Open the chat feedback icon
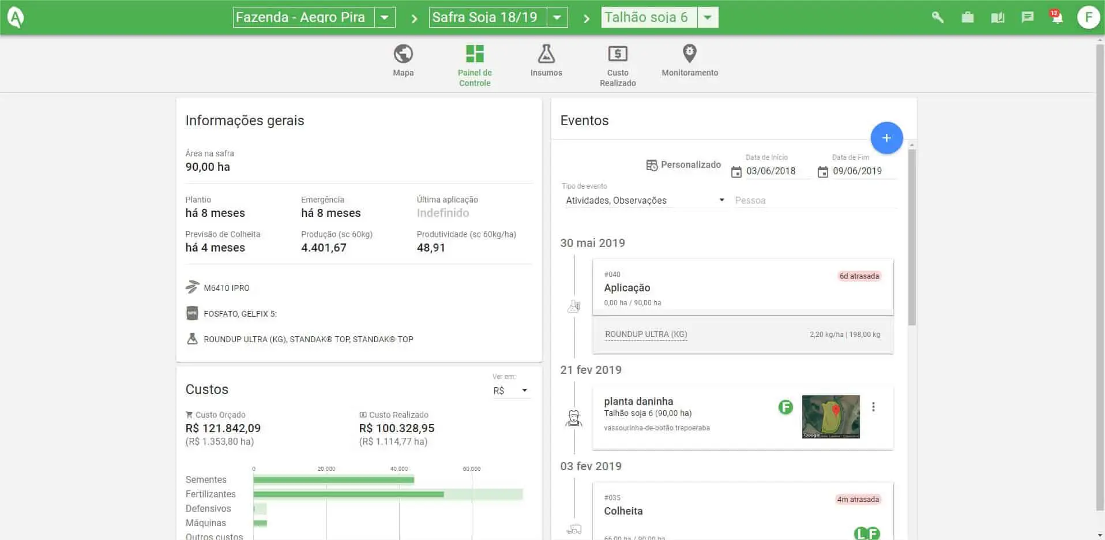The width and height of the screenshot is (1105, 540). pyautogui.click(x=1028, y=17)
